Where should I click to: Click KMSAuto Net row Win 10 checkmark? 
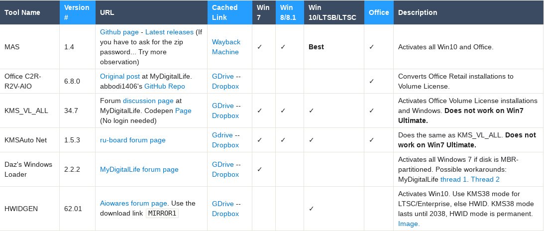point(311,140)
